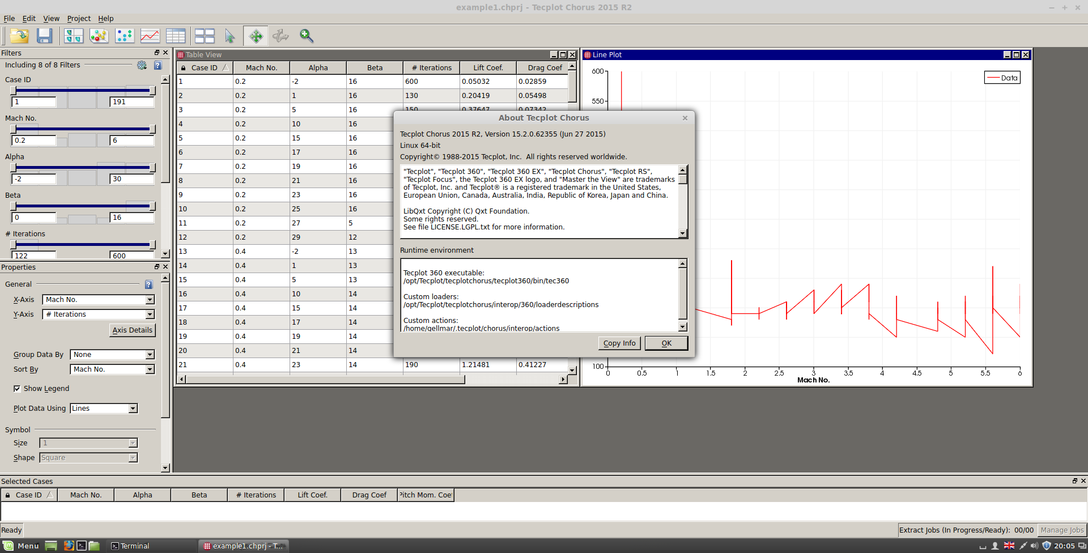The width and height of the screenshot is (1088, 553).
Task: Close the About Tecplot Chorus dialog
Action: point(685,118)
